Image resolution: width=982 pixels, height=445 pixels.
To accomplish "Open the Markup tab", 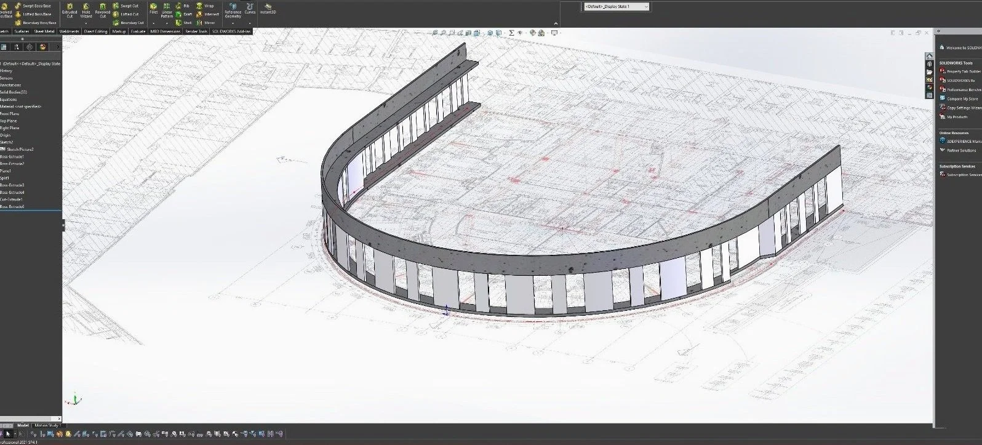I will 119,31.
